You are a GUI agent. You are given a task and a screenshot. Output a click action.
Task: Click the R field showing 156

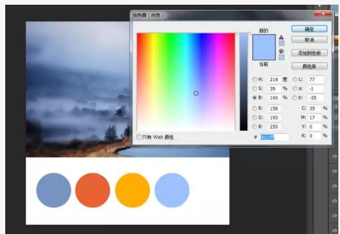point(275,108)
